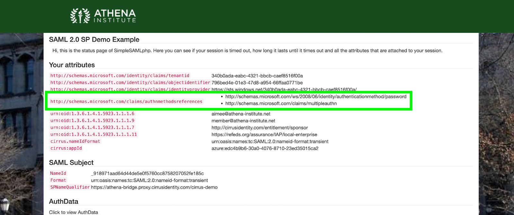Viewport: 514px width, 215px height.
Task: Click the tenantid claim attribute name
Action: pos(120,76)
